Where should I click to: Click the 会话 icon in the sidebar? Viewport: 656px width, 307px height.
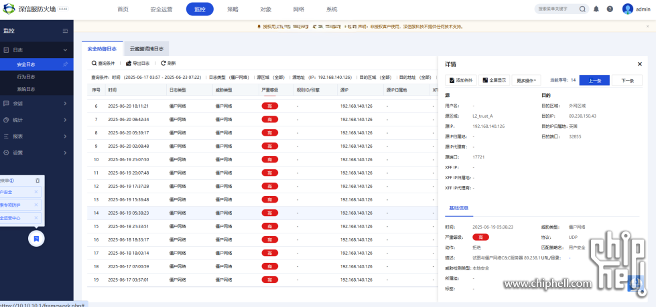[x=6, y=103]
